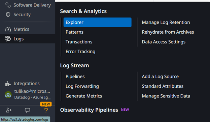This screenshot has width=210, height=122.
Task: Click the purple NEW label beside Observability Pipelines
Action: tap(125, 110)
